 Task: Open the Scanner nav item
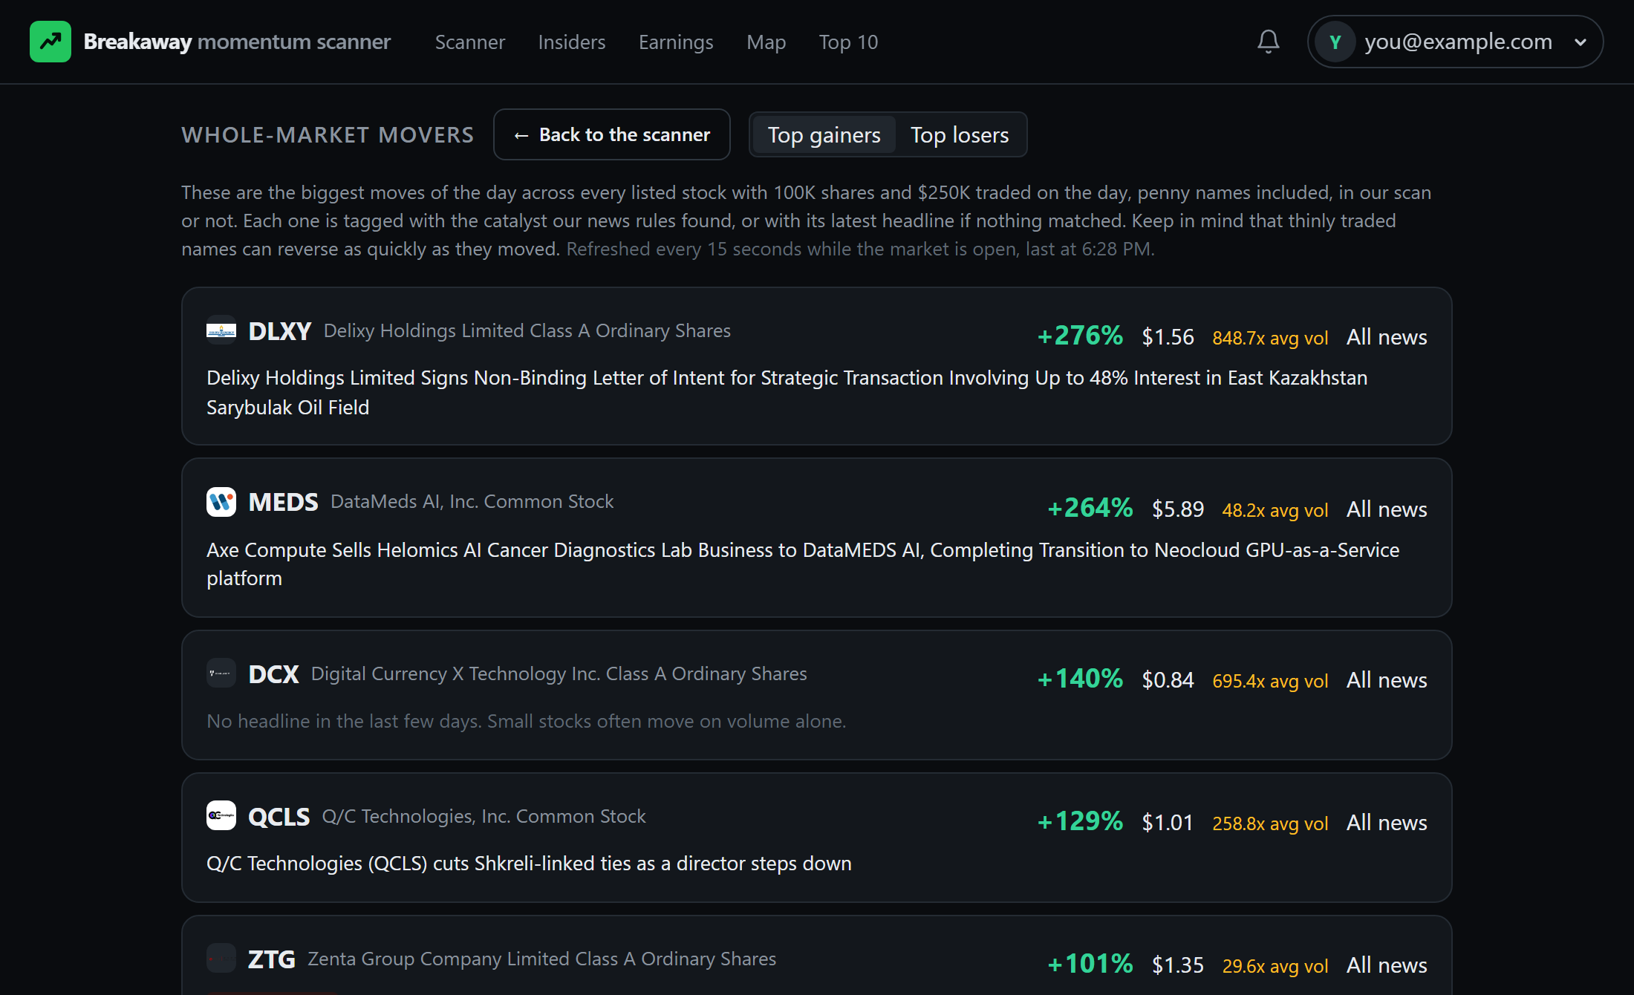[x=470, y=42]
